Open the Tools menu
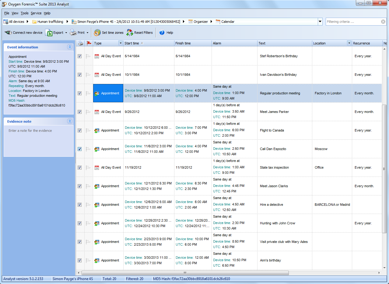 [24, 13]
